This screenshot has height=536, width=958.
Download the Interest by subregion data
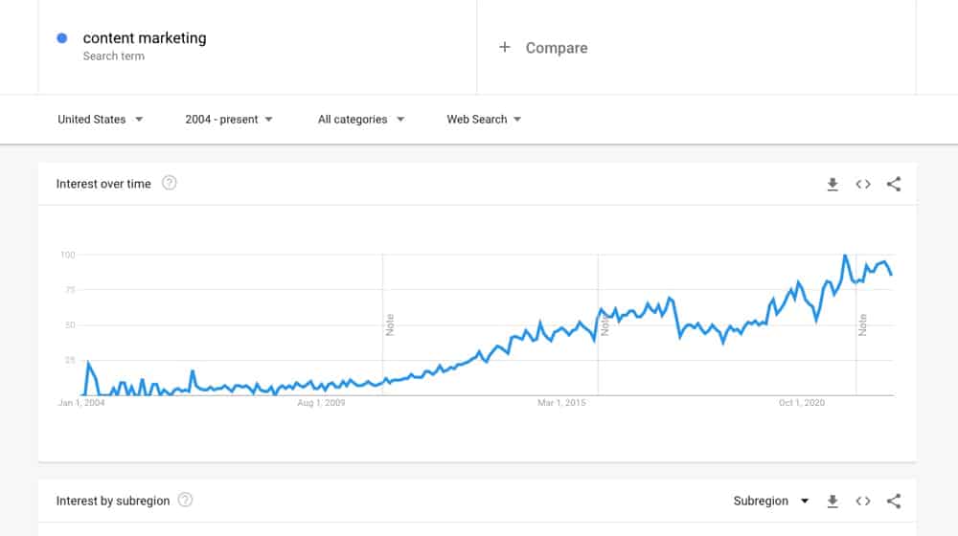point(833,502)
